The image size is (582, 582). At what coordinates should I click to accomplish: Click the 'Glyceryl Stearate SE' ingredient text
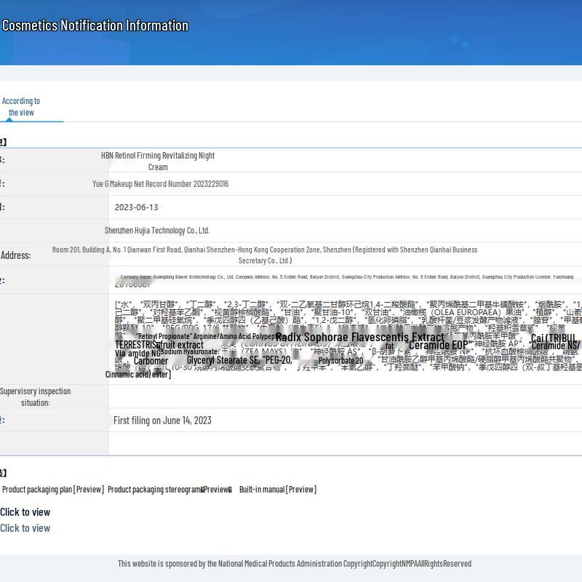pyautogui.click(x=223, y=359)
